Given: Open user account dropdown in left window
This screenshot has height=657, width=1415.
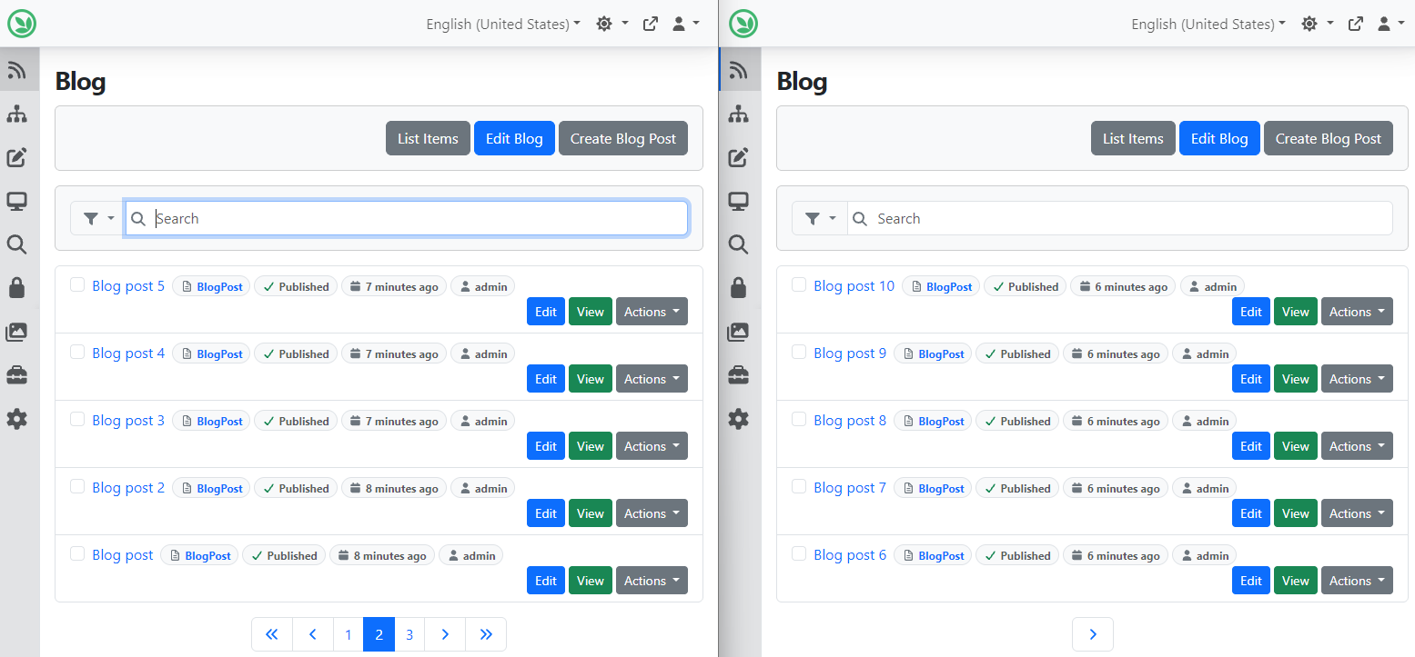Looking at the screenshot, I should click(685, 24).
